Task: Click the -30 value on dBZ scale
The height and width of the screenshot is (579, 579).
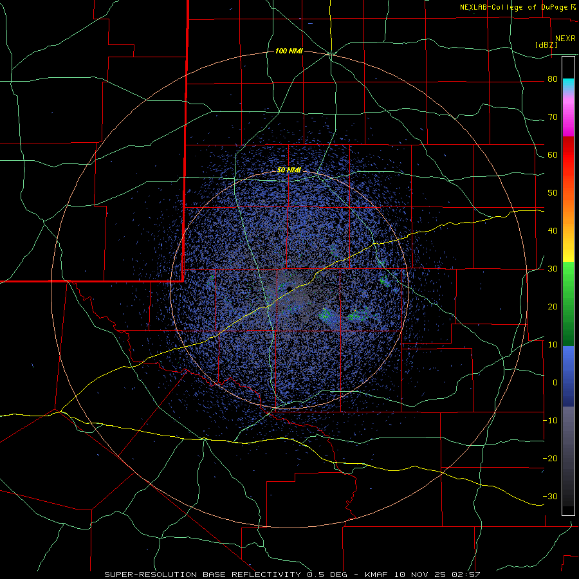Action: pyautogui.click(x=550, y=496)
